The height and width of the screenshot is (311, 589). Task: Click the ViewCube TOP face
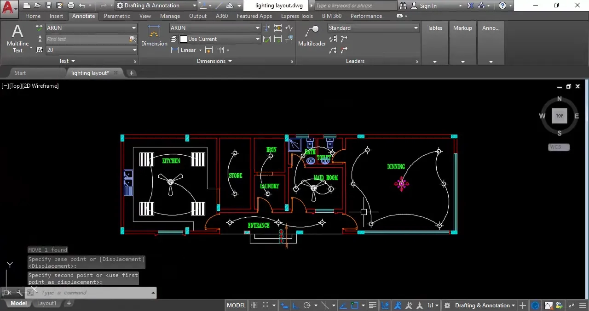tap(559, 116)
